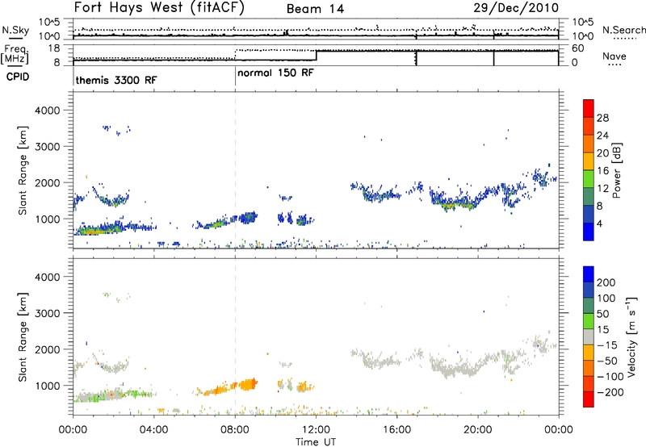Click the 'Time UT' axis title
The width and height of the screenshot is (646, 447).
tap(316, 441)
